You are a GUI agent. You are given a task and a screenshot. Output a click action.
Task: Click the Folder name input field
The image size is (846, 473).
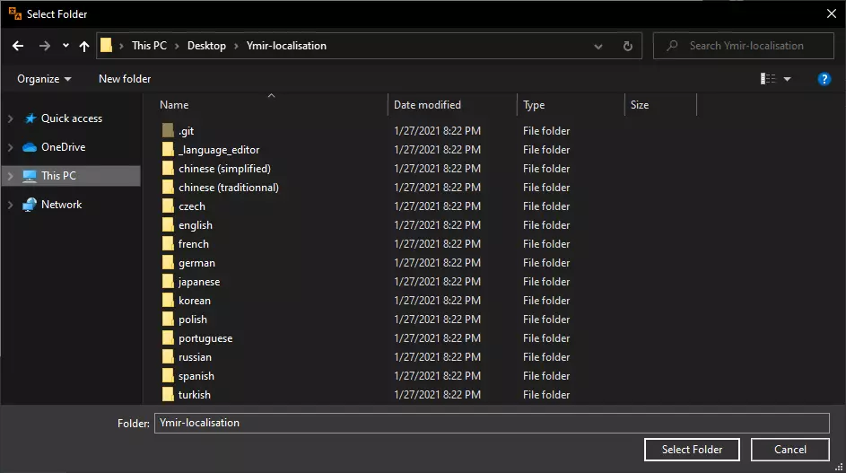[x=491, y=423]
